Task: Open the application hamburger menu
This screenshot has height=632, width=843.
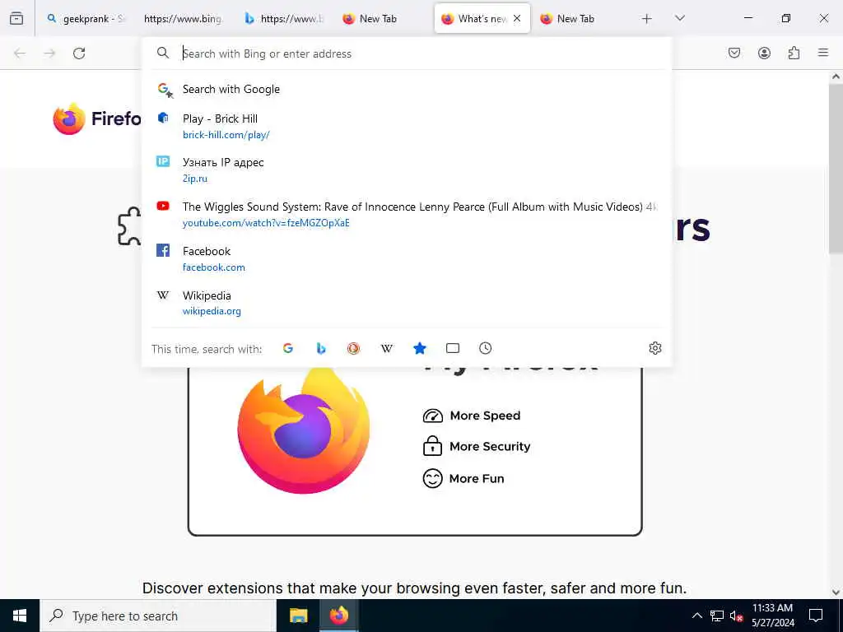Action: 823,53
